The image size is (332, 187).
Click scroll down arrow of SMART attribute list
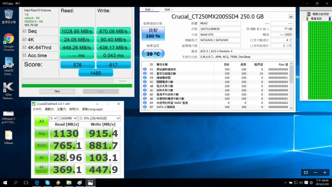[291, 108]
